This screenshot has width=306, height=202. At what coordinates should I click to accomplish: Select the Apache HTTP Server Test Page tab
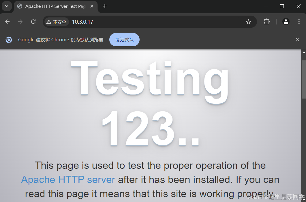pos(56,6)
